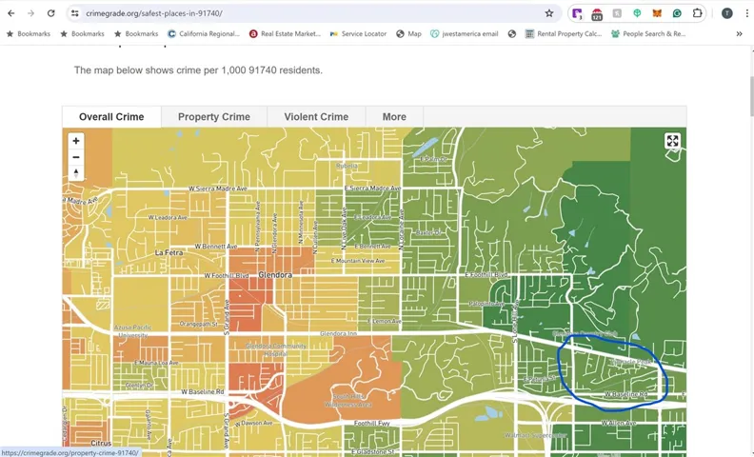754x457 pixels.
Task: Bookmark this page with the star icon
Action: 549,13
